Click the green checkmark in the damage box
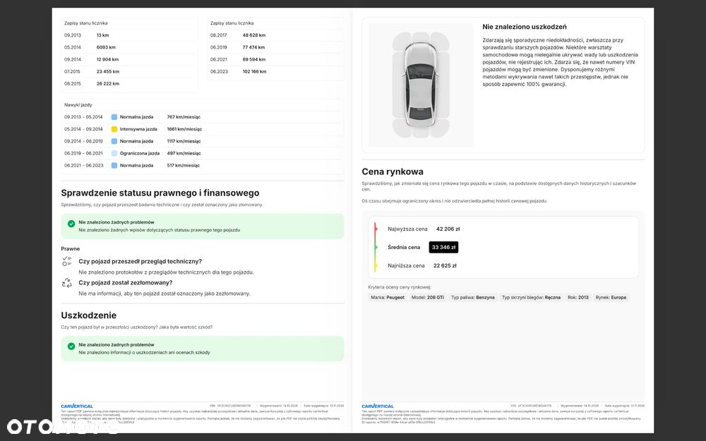This screenshot has width=706, height=441. [x=71, y=346]
